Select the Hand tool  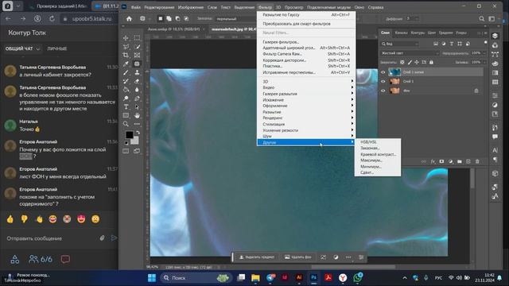(137, 115)
